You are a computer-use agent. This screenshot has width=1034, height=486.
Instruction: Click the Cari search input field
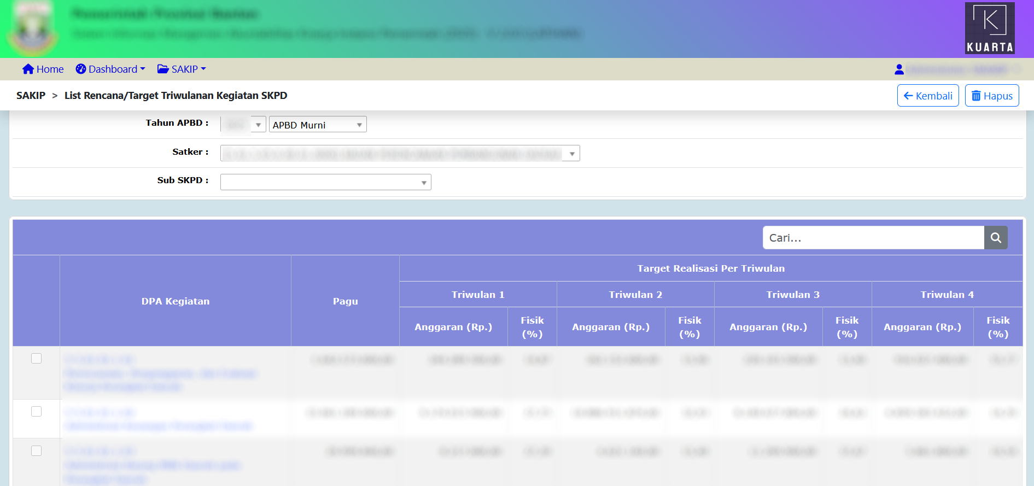(x=873, y=238)
